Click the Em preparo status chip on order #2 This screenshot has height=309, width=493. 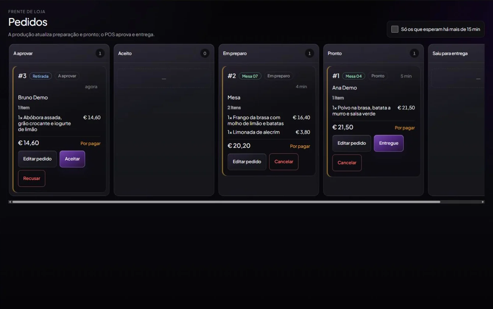click(x=279, y=76)
